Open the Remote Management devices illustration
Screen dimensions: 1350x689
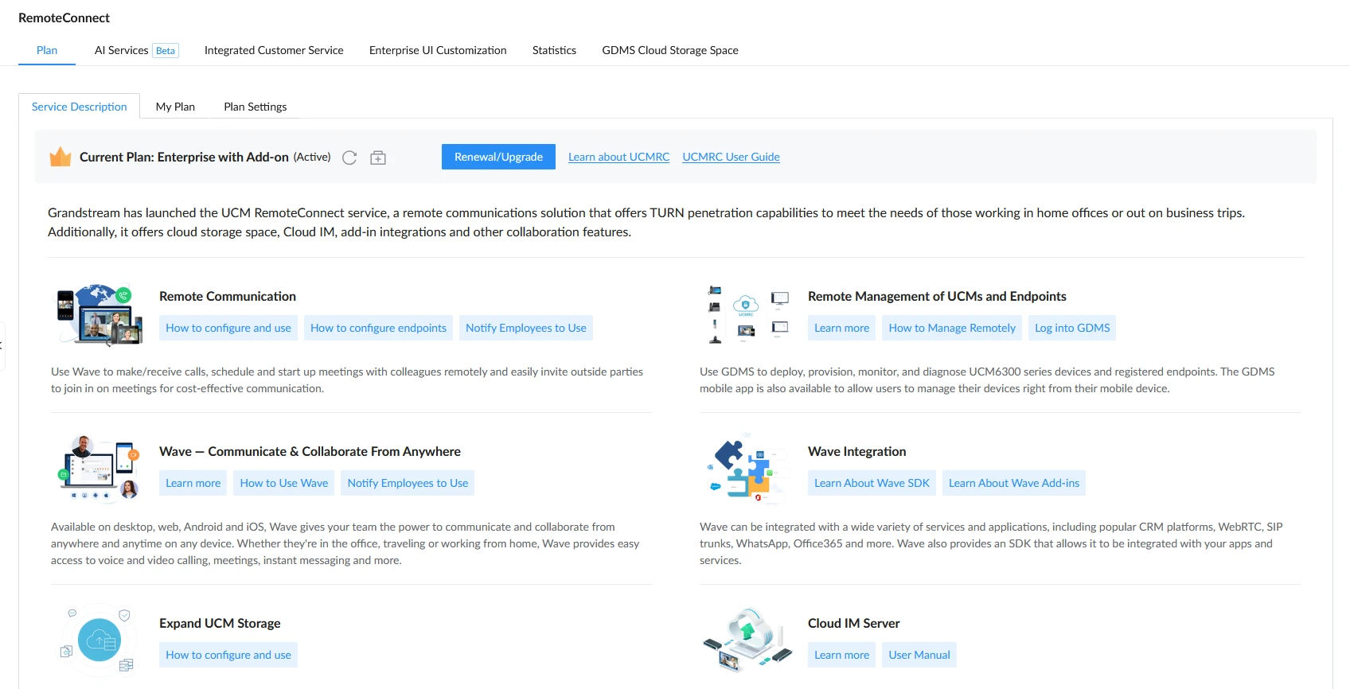(x=747, y=314)
